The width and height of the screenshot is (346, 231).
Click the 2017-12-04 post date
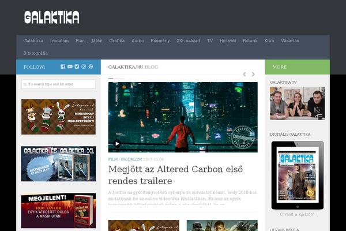[x=153, y=159]
